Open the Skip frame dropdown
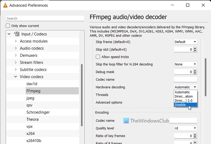Viewport: 211px width, 144px height. coord(185,42)
